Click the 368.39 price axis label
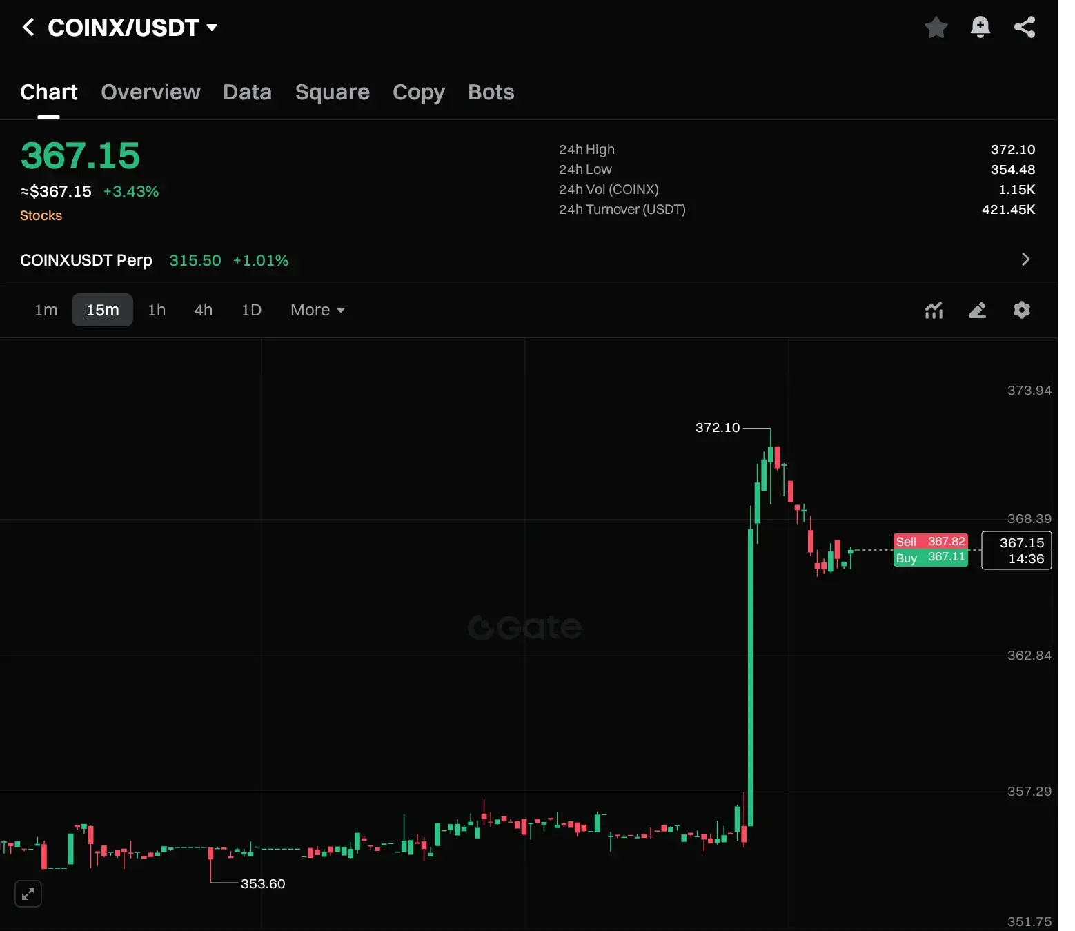The width and height of the screenshot is (1075, 931). [1029, 519]
